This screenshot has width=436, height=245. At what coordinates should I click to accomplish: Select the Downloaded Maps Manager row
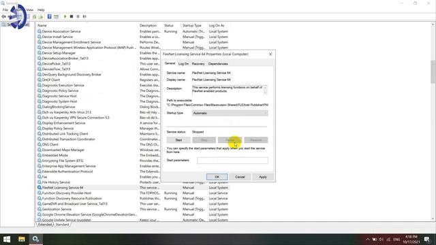tap(99, 150)
